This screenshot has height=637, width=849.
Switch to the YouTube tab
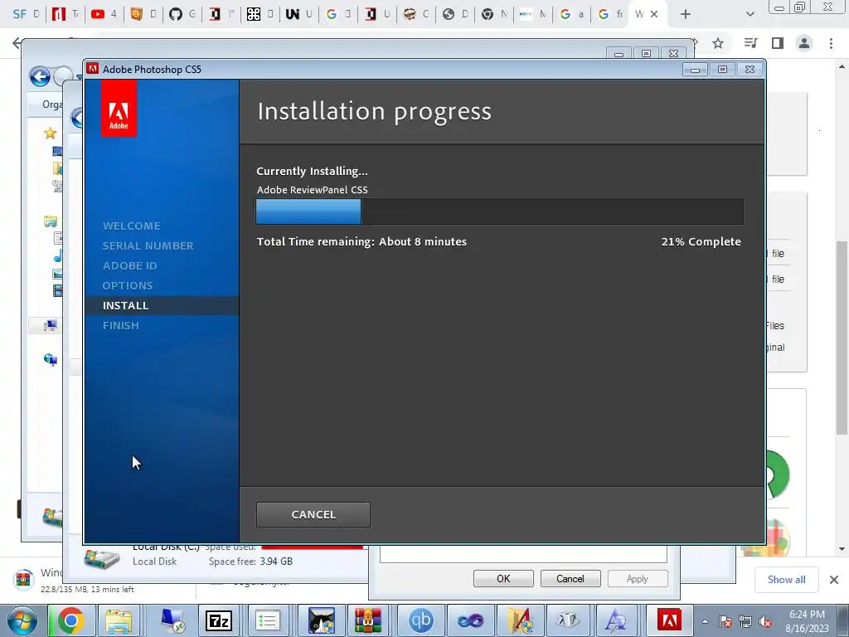pos(104,14)
